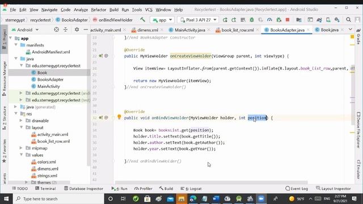Open the File menu
The height and width of the screenshot is (204, 363).
13,10
